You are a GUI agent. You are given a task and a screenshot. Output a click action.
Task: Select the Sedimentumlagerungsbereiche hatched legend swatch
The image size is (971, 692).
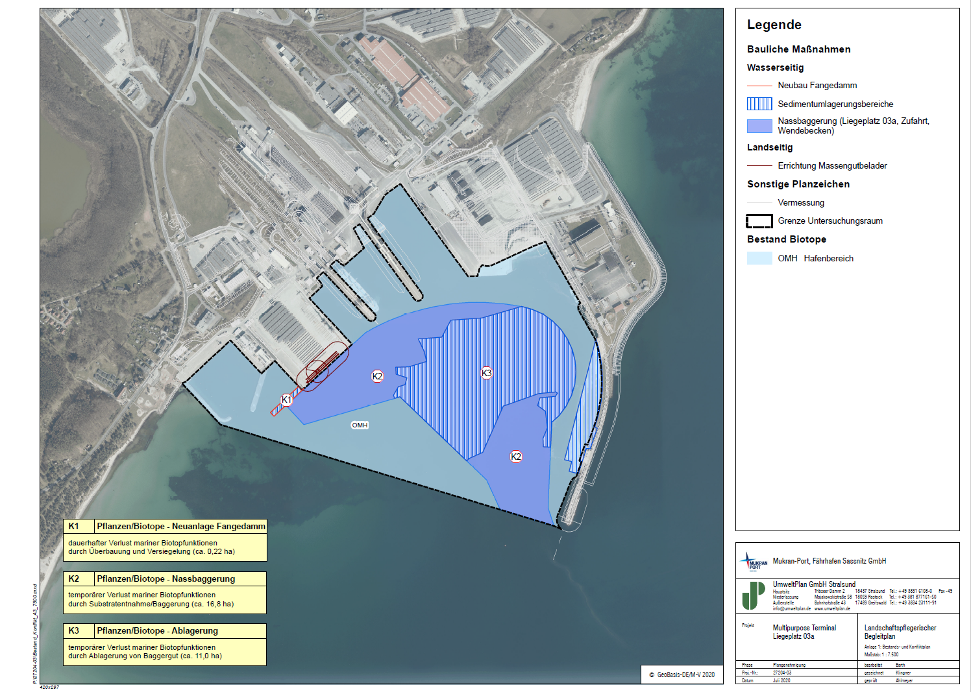point(759,104)
